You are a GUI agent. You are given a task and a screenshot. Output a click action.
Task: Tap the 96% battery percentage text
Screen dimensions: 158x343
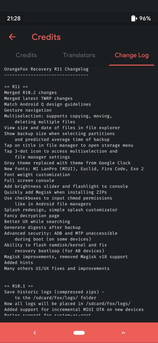(145, 18)
